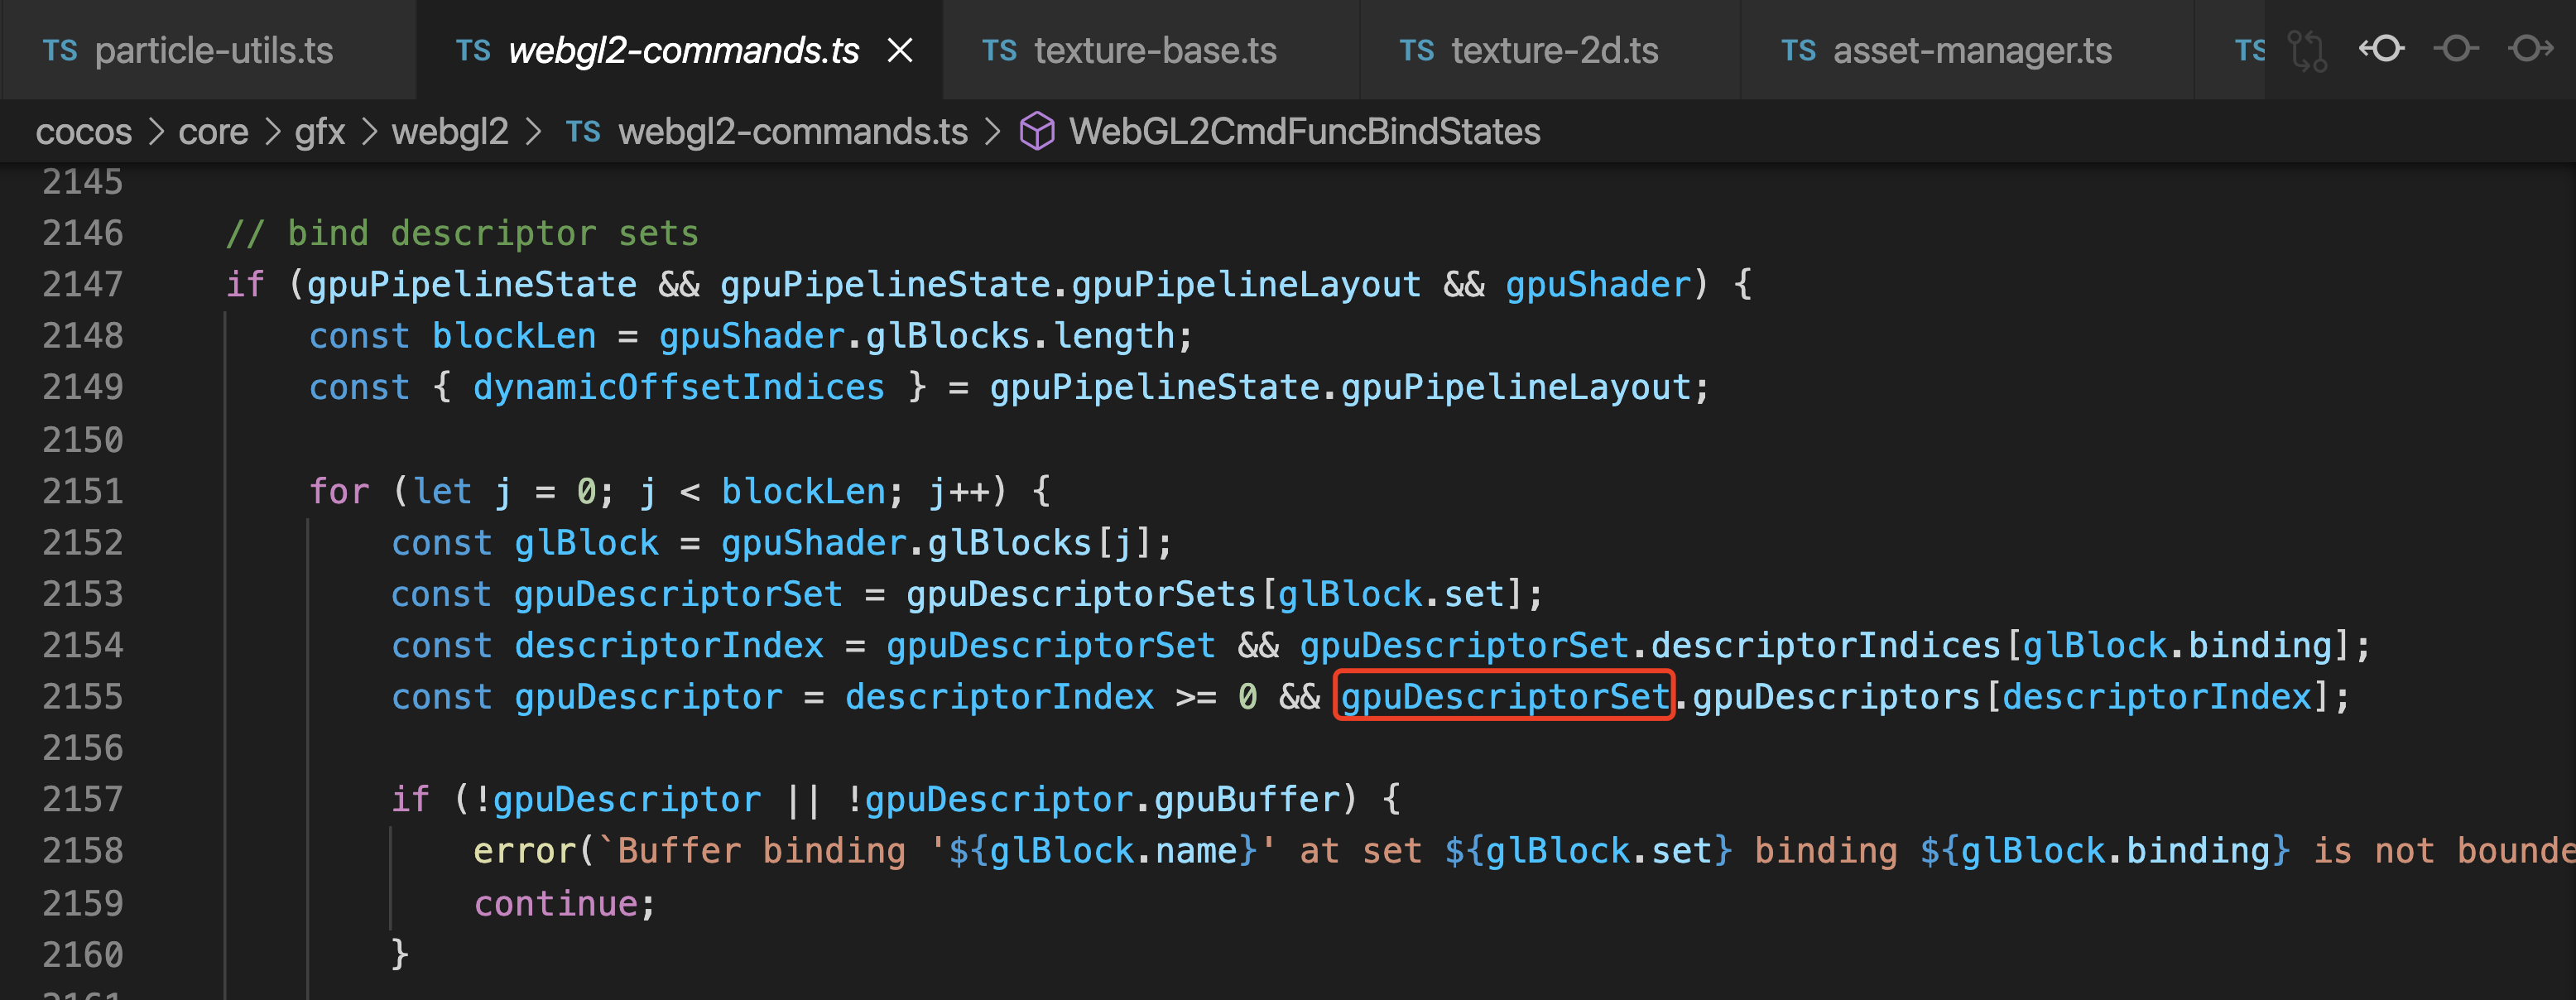The height and width of the screenshot is (1000, 2576).
Task: Click line number 2151 in gutter
Action: coord(83,491)
